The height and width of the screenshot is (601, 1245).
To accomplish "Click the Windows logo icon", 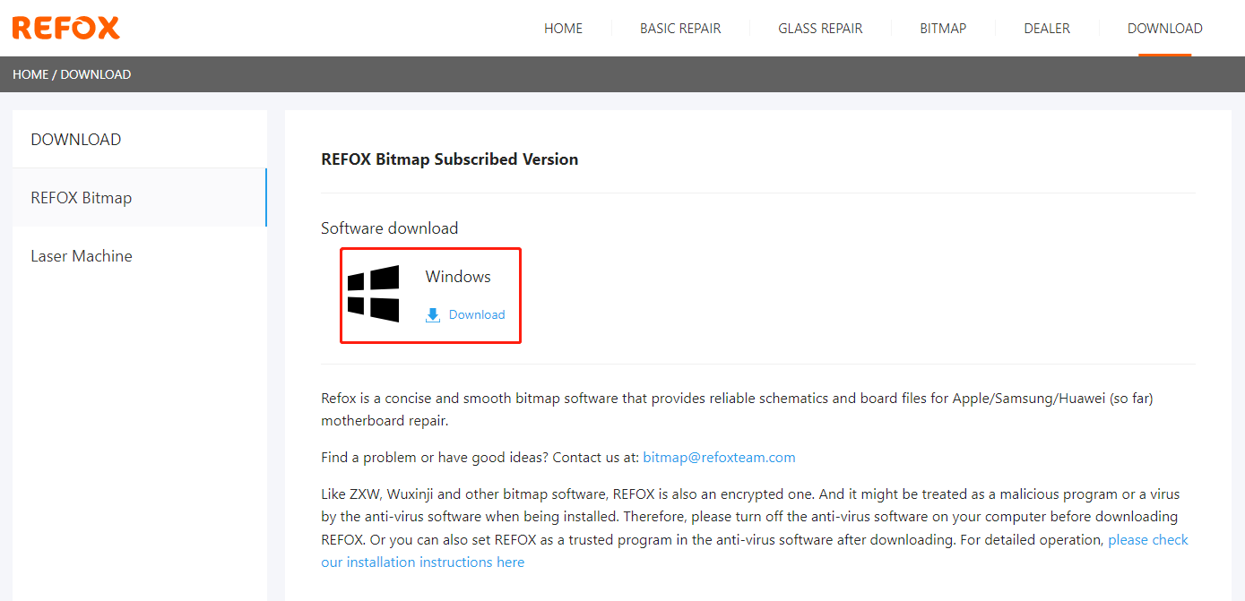I will pyautogui.click(x=373, y=294).
